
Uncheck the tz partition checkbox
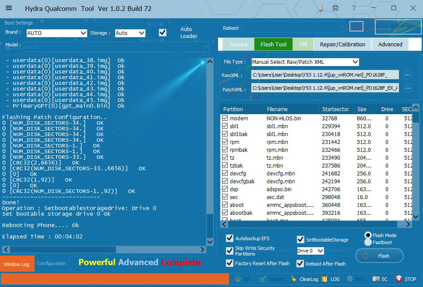pyautogui.click(x=225, y=157)
